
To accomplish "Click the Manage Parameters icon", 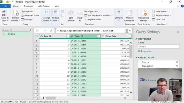I will point(130,13).
